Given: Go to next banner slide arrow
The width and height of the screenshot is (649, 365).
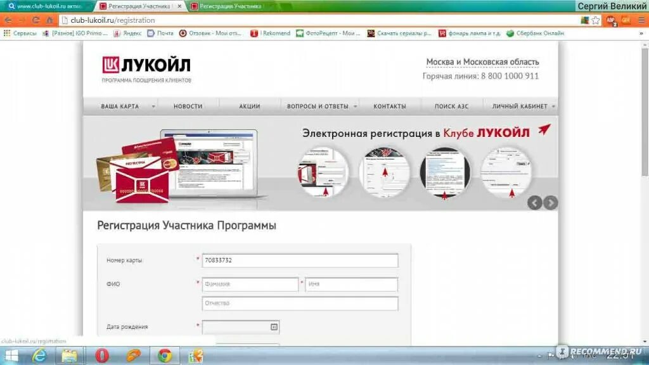Looking at the screenshot, I should pyautogui.click(x=551, y=203).
